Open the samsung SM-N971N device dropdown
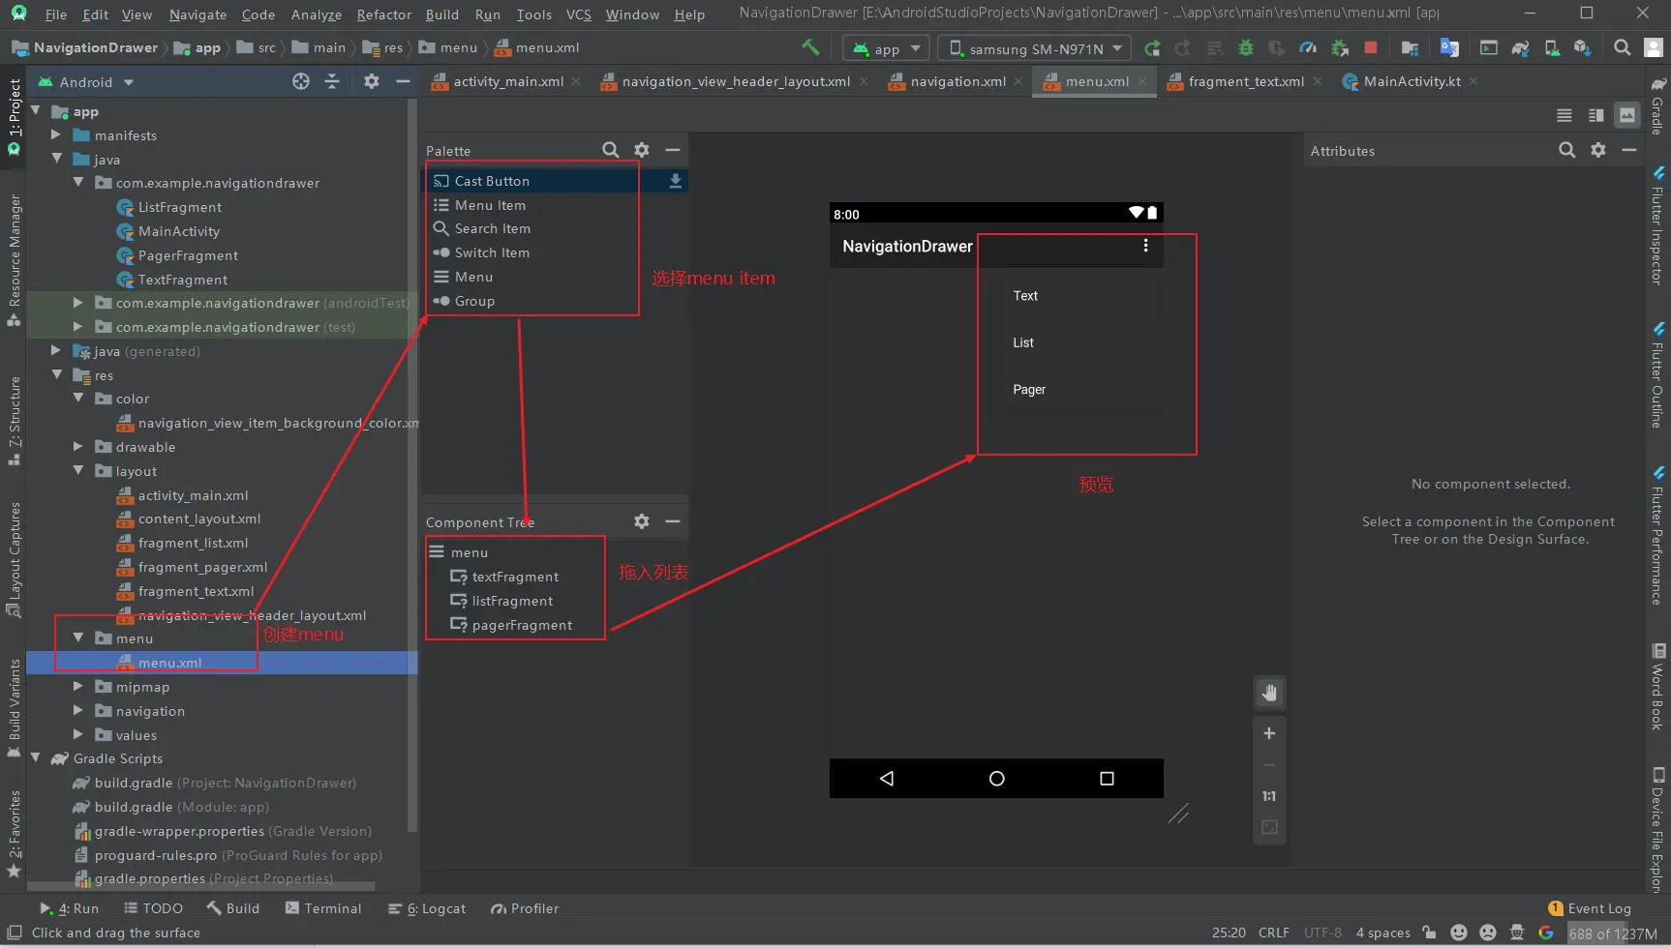 tap(1035, 48)
